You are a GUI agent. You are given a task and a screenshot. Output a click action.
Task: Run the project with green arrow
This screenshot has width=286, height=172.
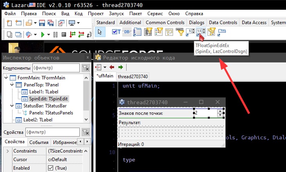[43, 34]
